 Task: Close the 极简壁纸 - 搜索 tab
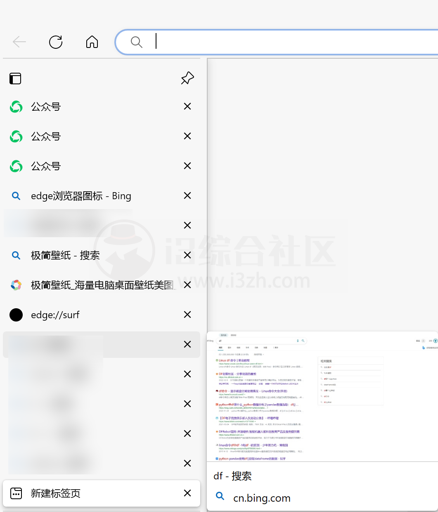click(187, 255)
